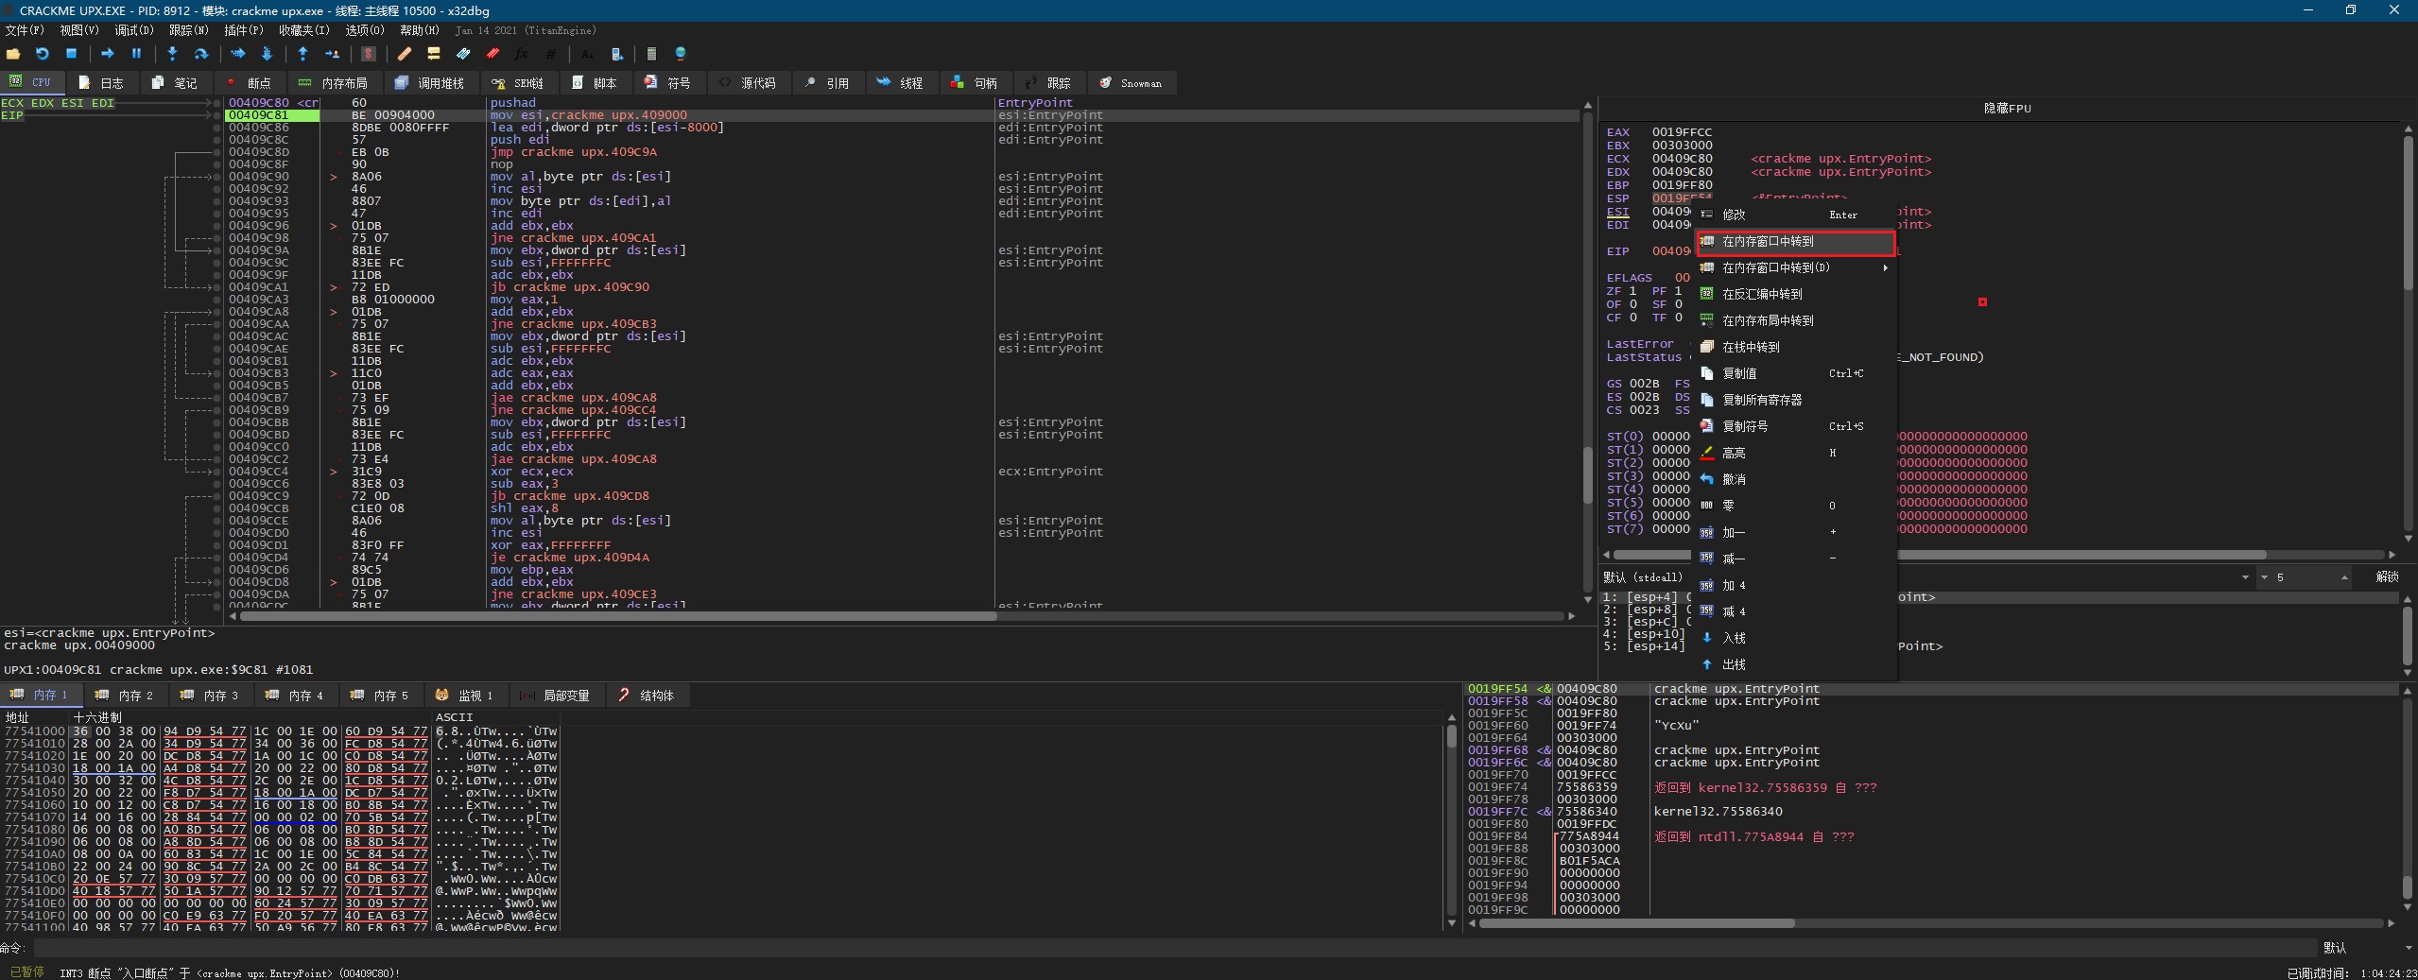The height and width of the screenshot is (980, 2418).
Task: Click the 命令 command input field
Action: 1134,947
